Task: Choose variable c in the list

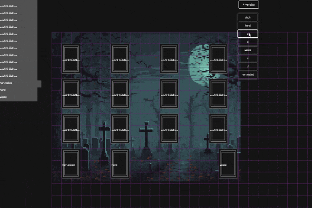Action: (x=248, y=58)
